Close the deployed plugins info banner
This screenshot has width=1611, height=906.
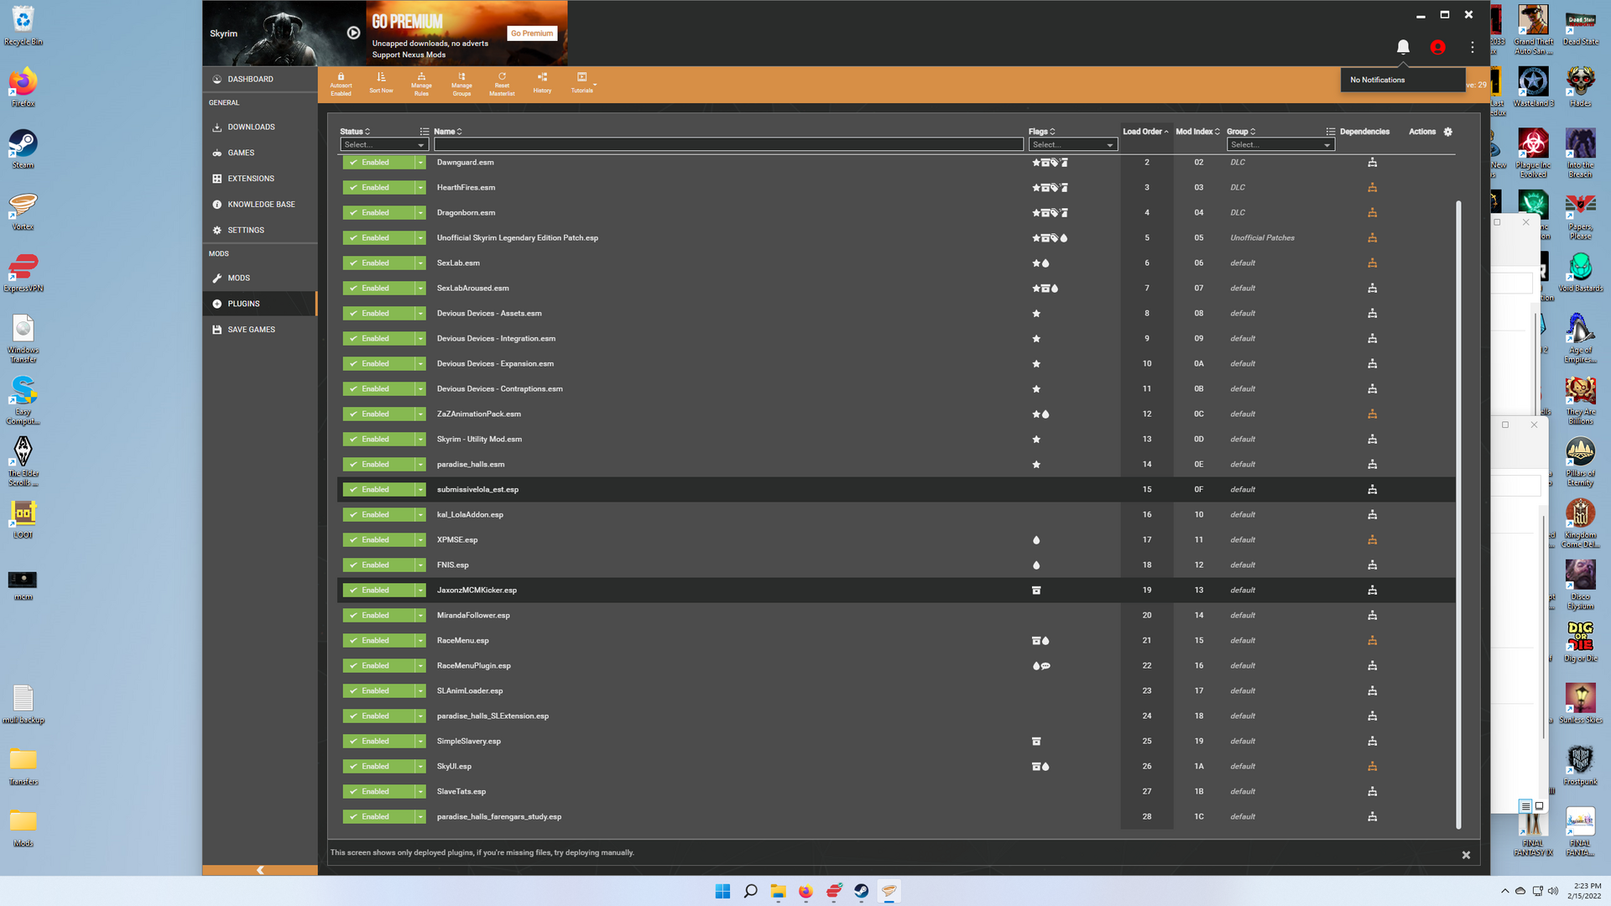(1466, 855)
